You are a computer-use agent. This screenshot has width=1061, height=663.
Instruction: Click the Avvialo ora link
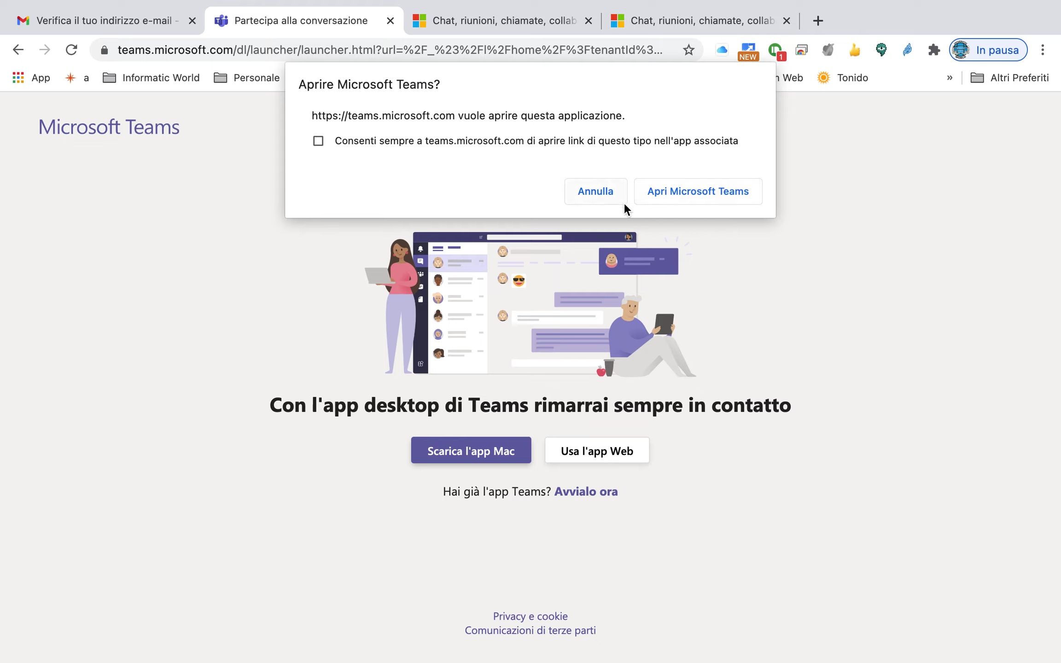(x=586, y=492)
